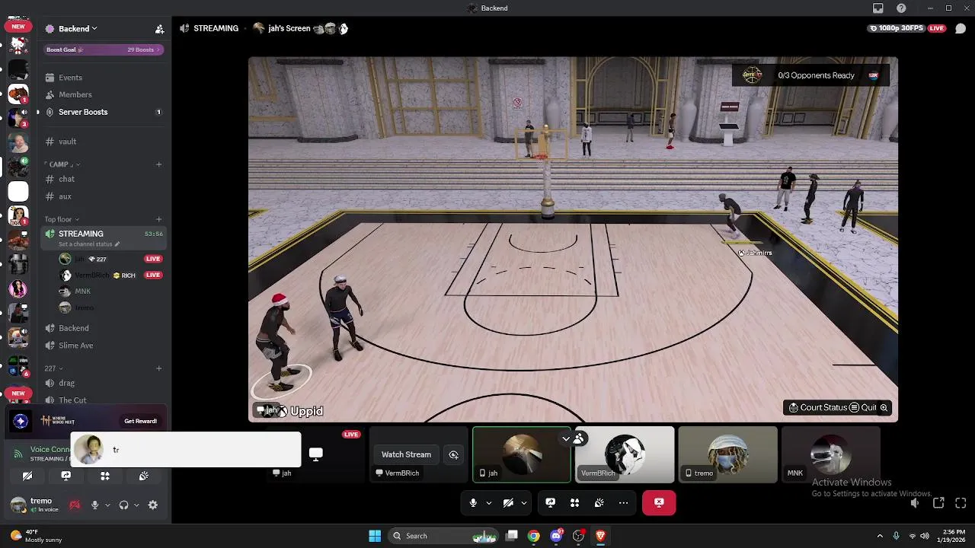Add a channel to the Top floor category
This screenshot has width=975, height=548.
[158, 219]
